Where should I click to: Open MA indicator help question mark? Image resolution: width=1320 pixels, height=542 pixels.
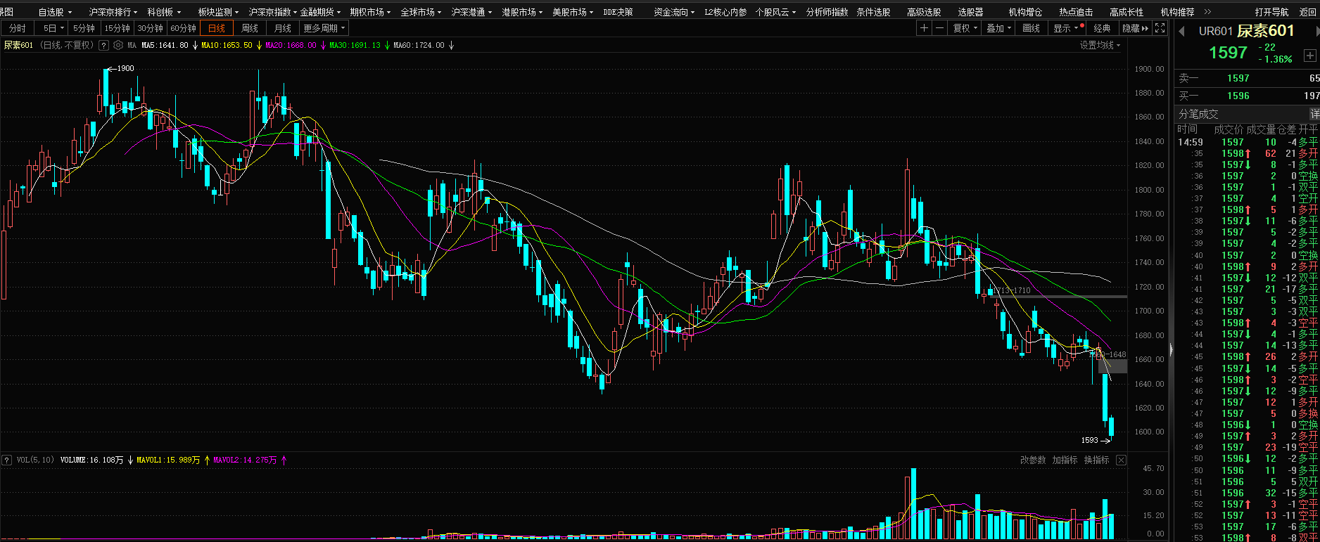[104, 45]
